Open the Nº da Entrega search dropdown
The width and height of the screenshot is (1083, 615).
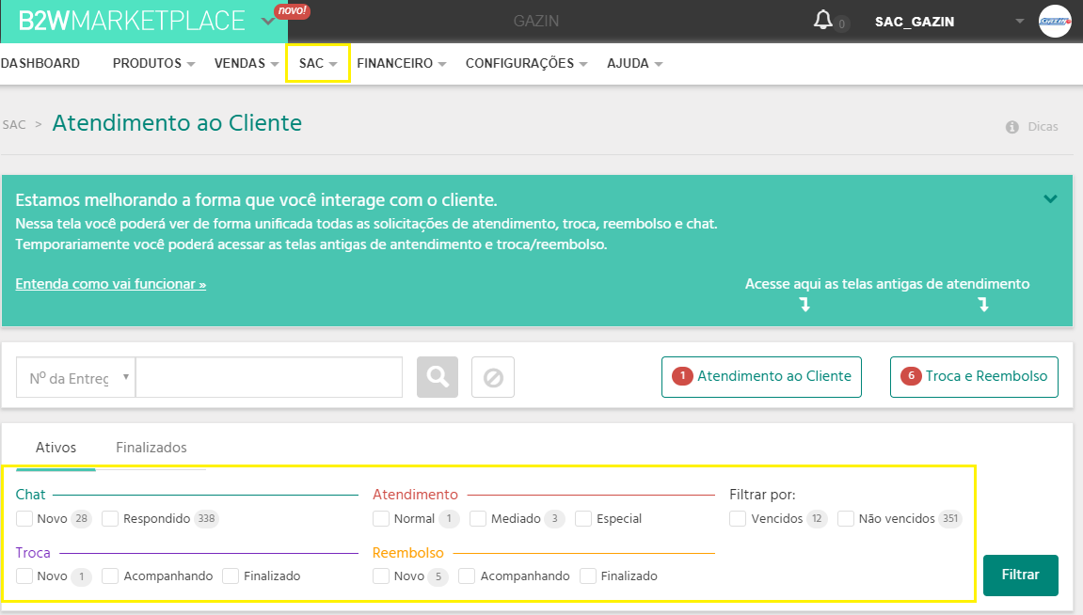click(x=76, y=377)
